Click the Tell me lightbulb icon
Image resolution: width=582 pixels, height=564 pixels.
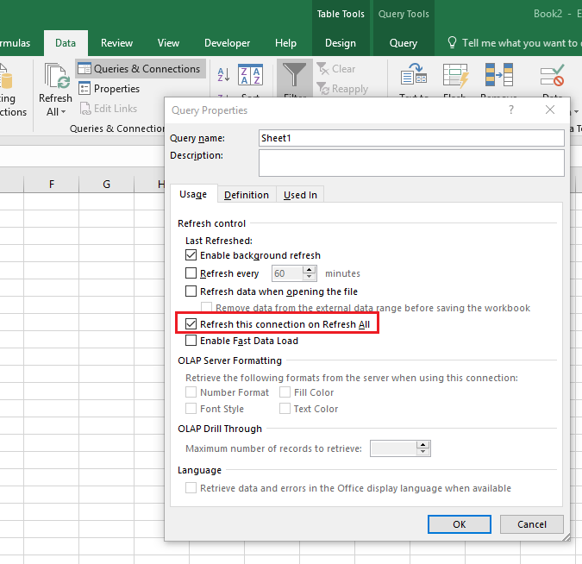pyautogui.click(x=452, y=43)
